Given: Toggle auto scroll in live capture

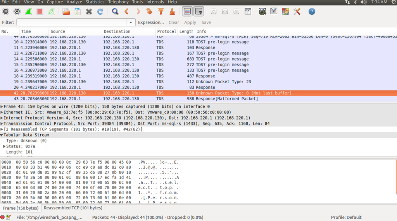Looking at the screenshot, I should pyautogui.click(x=198, y=12).
